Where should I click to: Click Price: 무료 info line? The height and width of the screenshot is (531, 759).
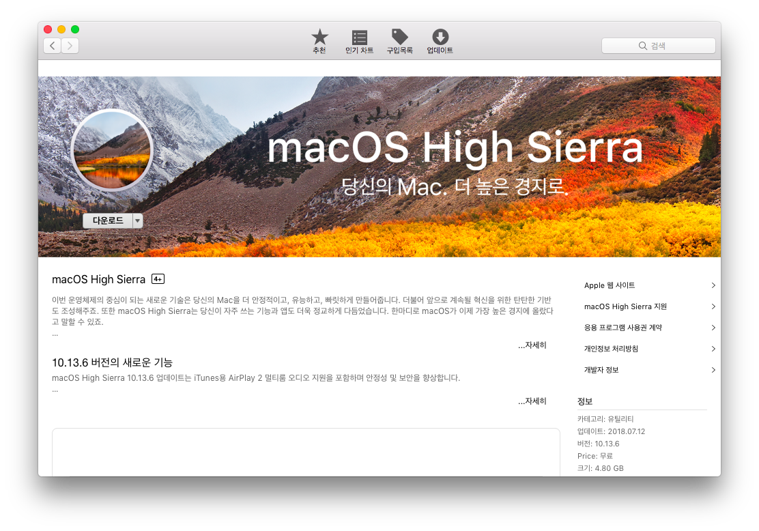(595, 456)
